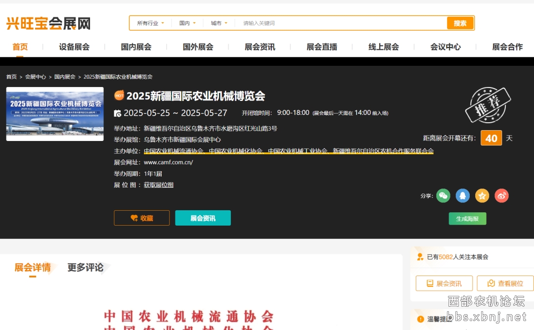Click the title 2025新疆国际农业机械博览会
Screen dimensions: 534x330
pyautogui.click(x=196, y=96)
